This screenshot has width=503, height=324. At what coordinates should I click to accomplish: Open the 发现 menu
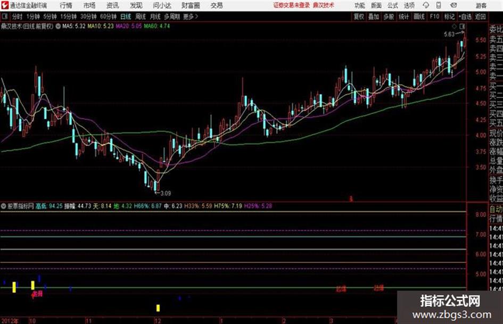pyautogui.click(x=136, y=5)
